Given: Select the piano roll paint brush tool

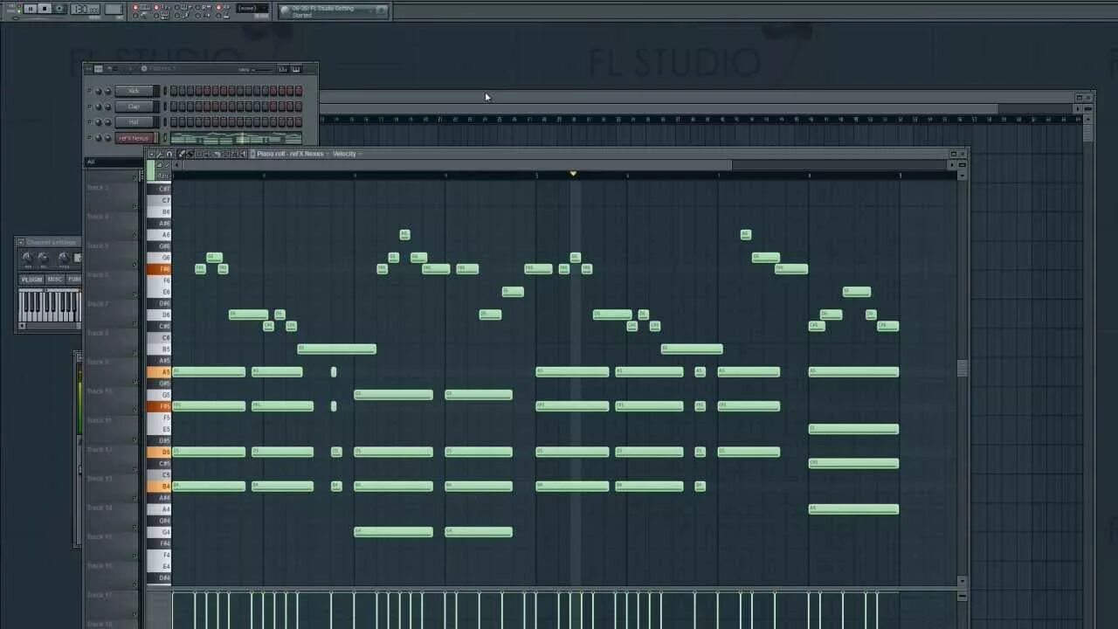Looking at the screenshot, I should click(x=190, y=154).
